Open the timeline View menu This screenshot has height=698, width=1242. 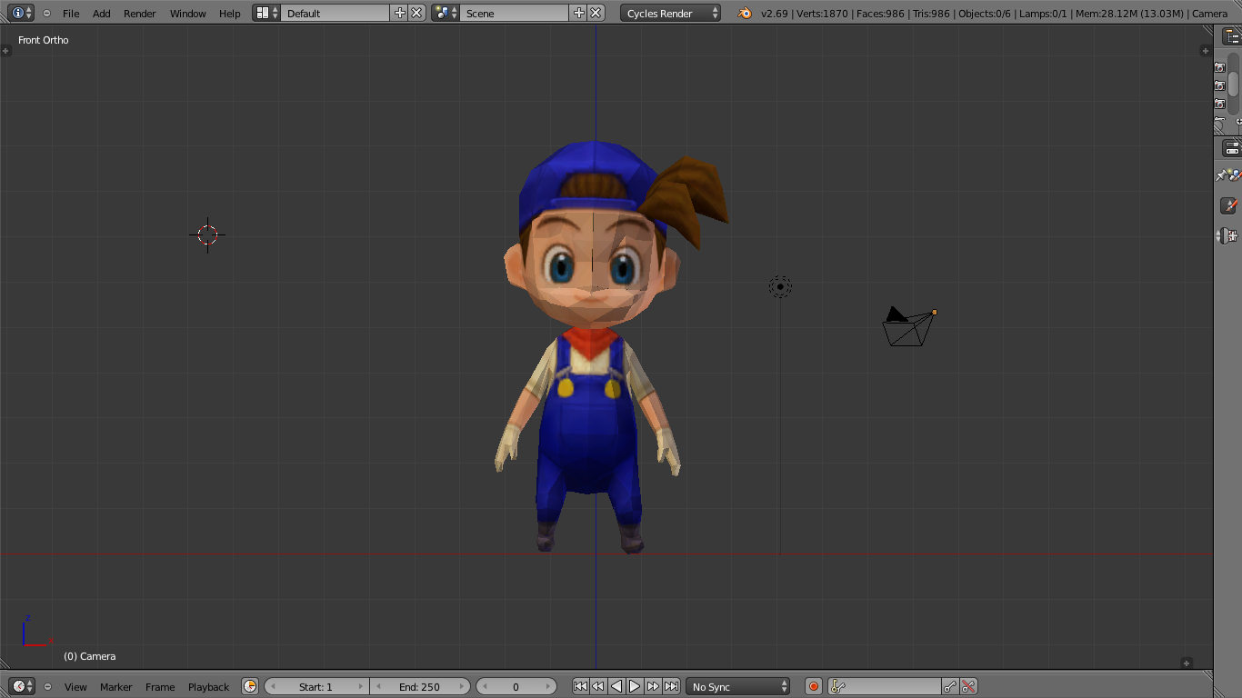click(x=75, y=687)
